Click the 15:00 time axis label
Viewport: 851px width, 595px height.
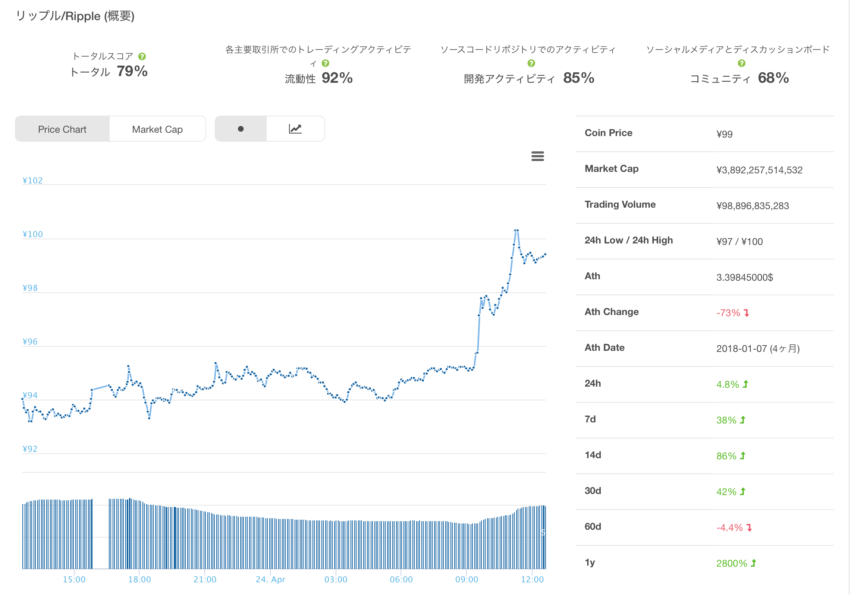pyautogui.click(x=74, y=579)
